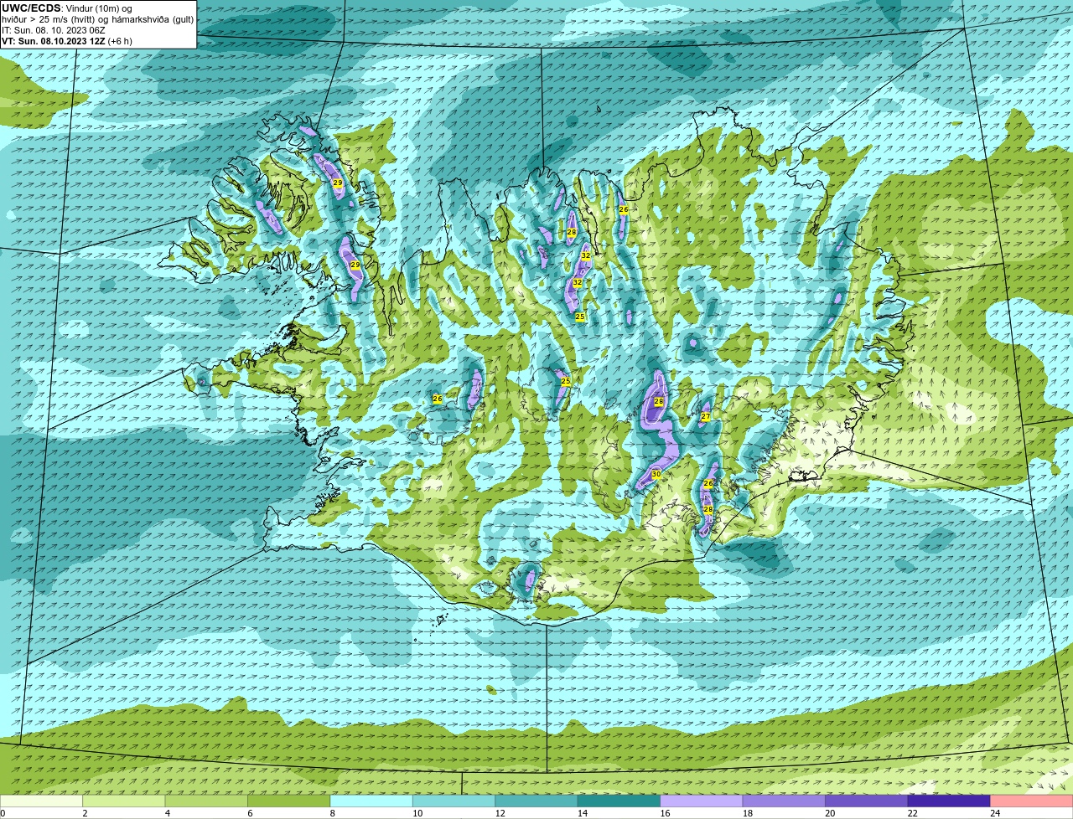This screenshot has height=819, width=1073.
Task: Click the olive green 6–8 m/s legend swatch
Action: pos(290,801)
